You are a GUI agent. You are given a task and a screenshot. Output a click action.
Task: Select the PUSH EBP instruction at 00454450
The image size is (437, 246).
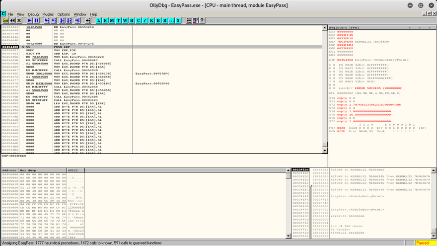(x=162, y=47)
